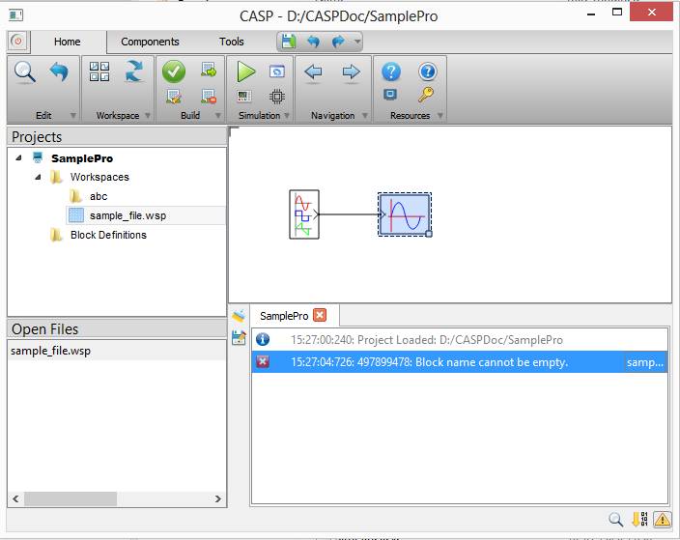Toggle the binary download icon in status bar
The width and height of the screenshot is (680, 540).
point(638,519)
